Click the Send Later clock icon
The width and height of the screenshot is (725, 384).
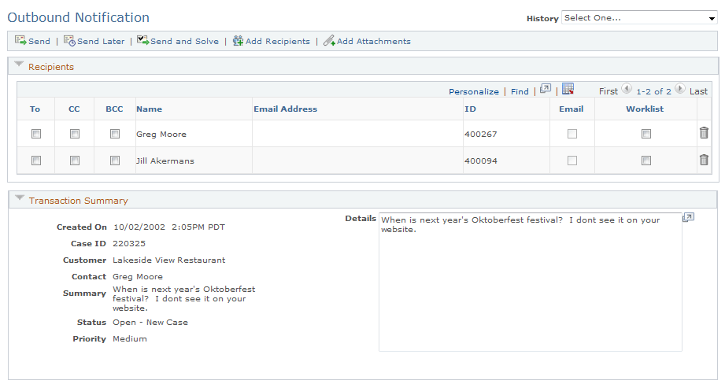(x=69, y=41)
